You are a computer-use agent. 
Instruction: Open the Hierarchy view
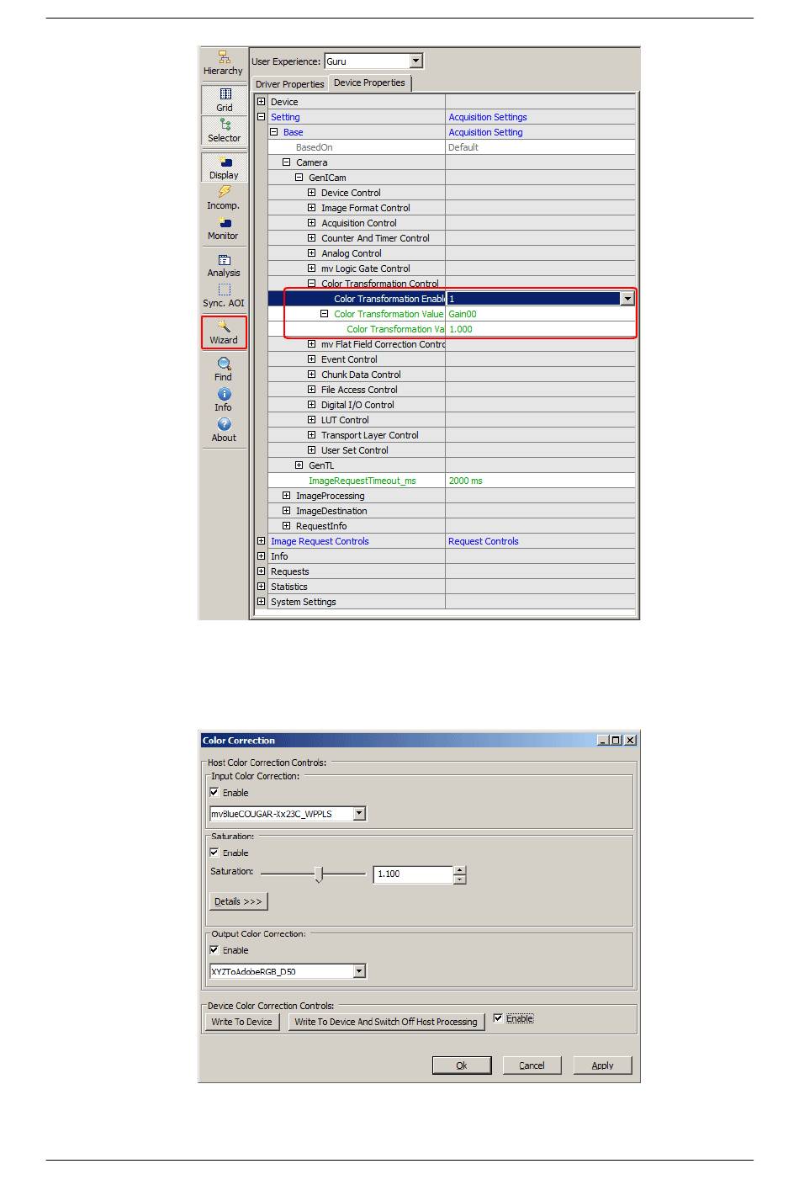[224, 63]
